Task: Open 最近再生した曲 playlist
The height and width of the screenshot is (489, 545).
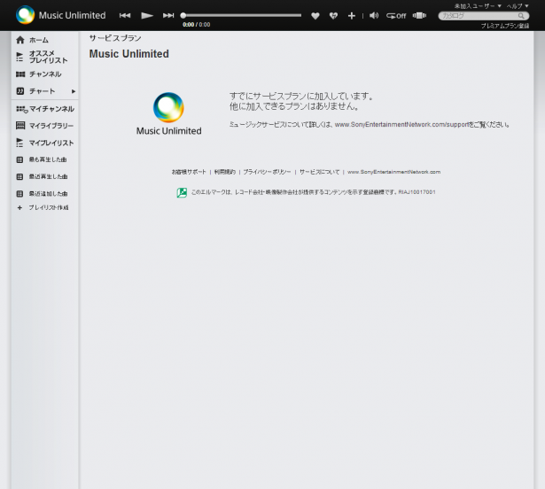Action: point(48,176)
